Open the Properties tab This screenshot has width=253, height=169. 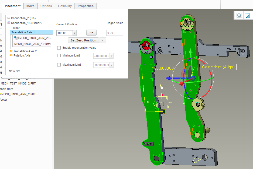(x=86, y=6)
